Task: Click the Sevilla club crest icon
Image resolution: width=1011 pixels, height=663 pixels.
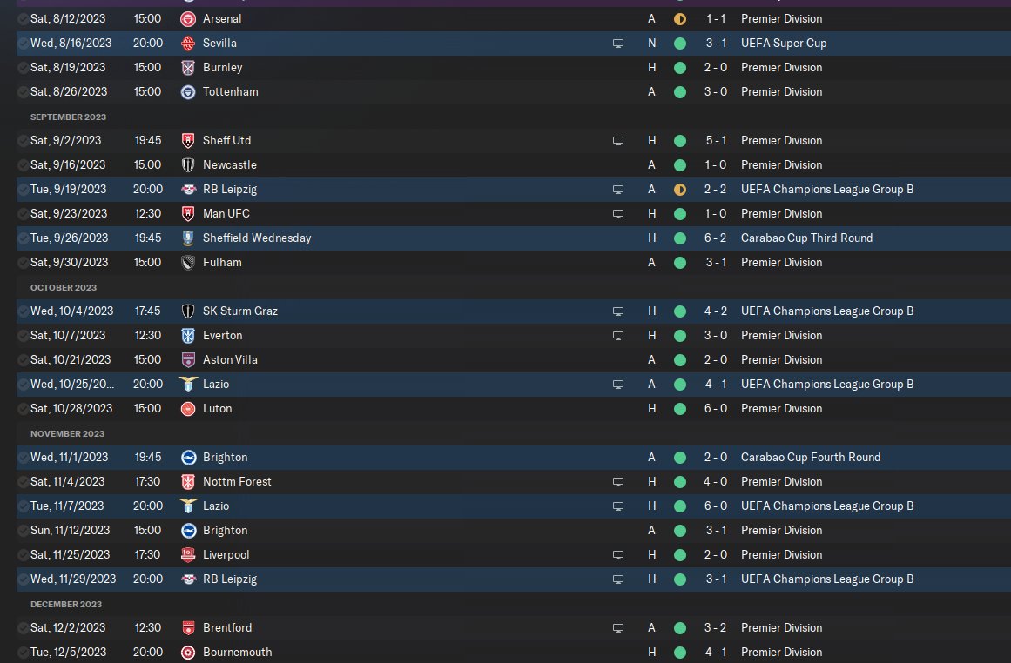Action: pos(187,43)
